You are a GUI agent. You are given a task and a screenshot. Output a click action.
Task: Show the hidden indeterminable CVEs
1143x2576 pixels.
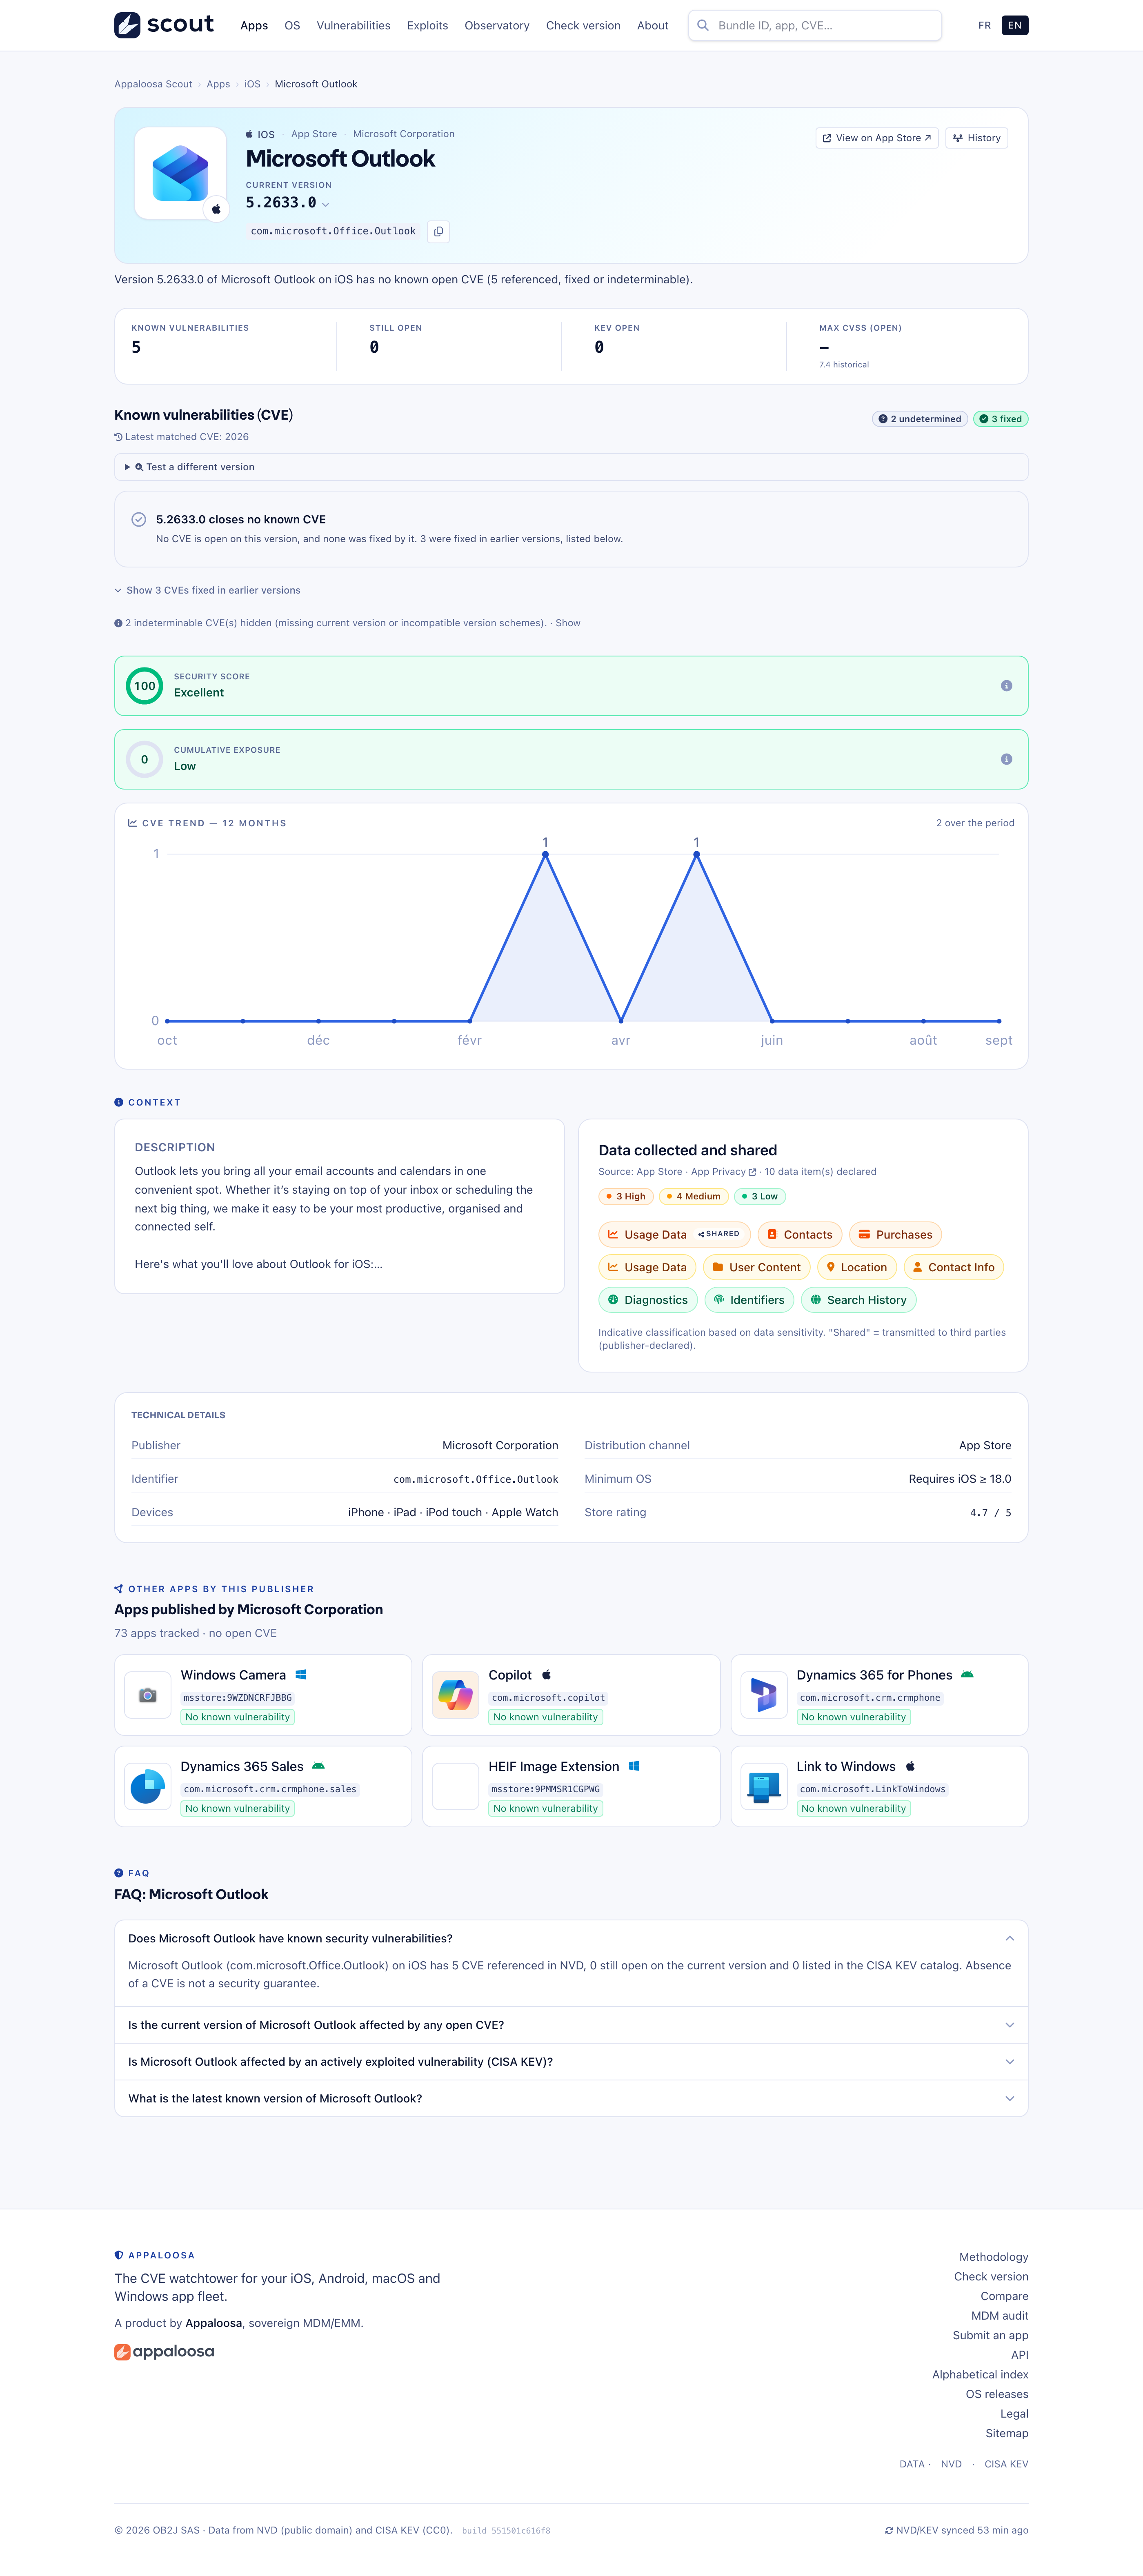coord(568,623)
